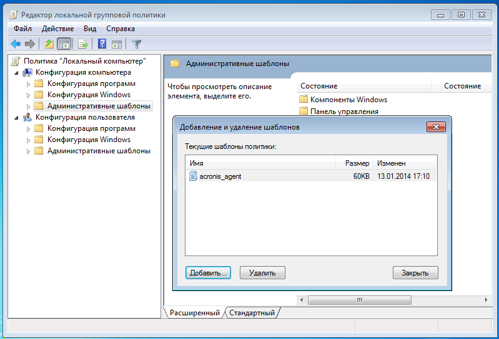
Task: Click the Filter funnel icon in toolbar
Action: tap(137, 44)
